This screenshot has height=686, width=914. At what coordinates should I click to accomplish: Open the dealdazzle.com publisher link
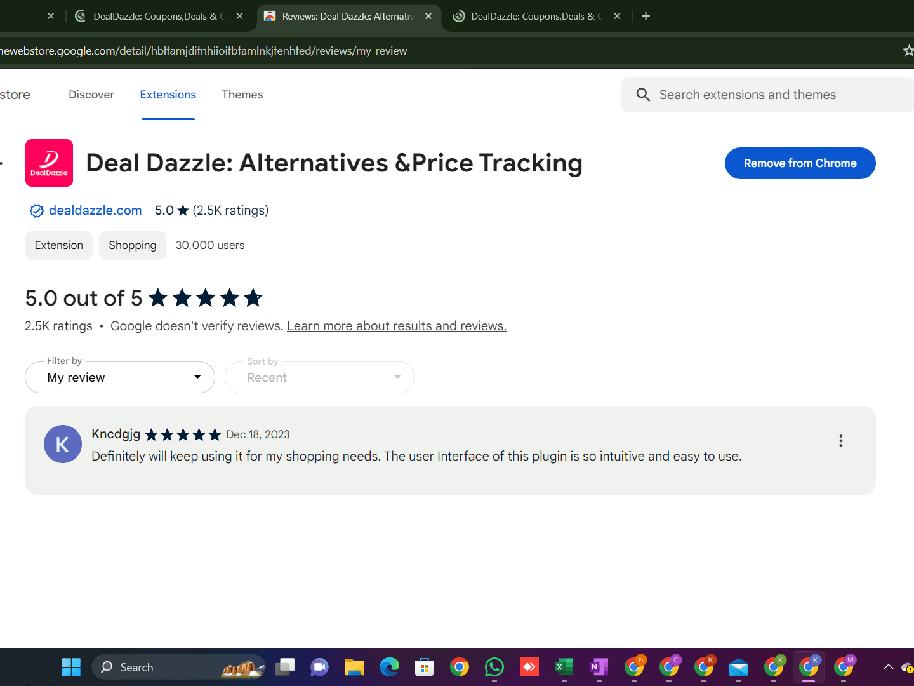95,210
